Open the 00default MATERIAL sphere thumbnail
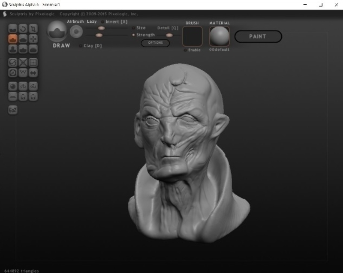The image size is (343, 273). tap(220, 36)
